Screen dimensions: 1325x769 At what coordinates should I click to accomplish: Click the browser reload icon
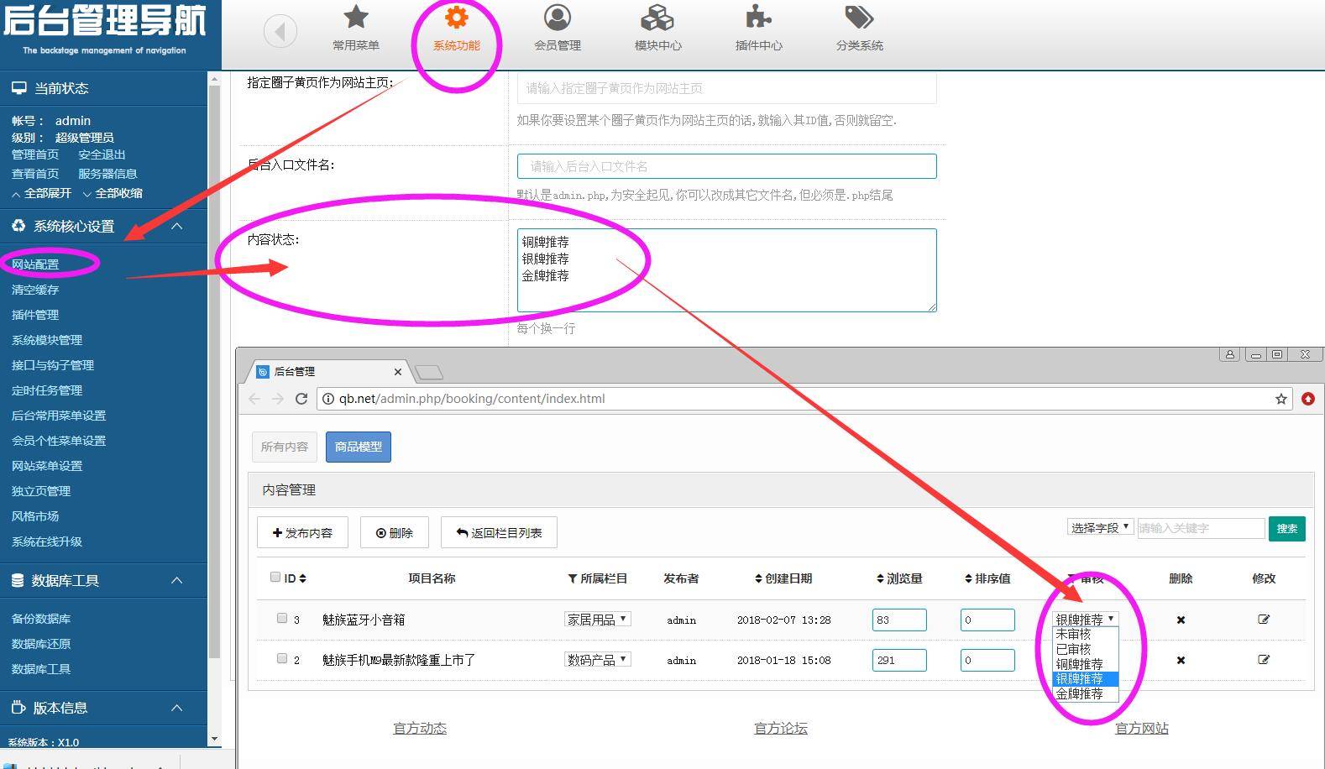point(301,399)
